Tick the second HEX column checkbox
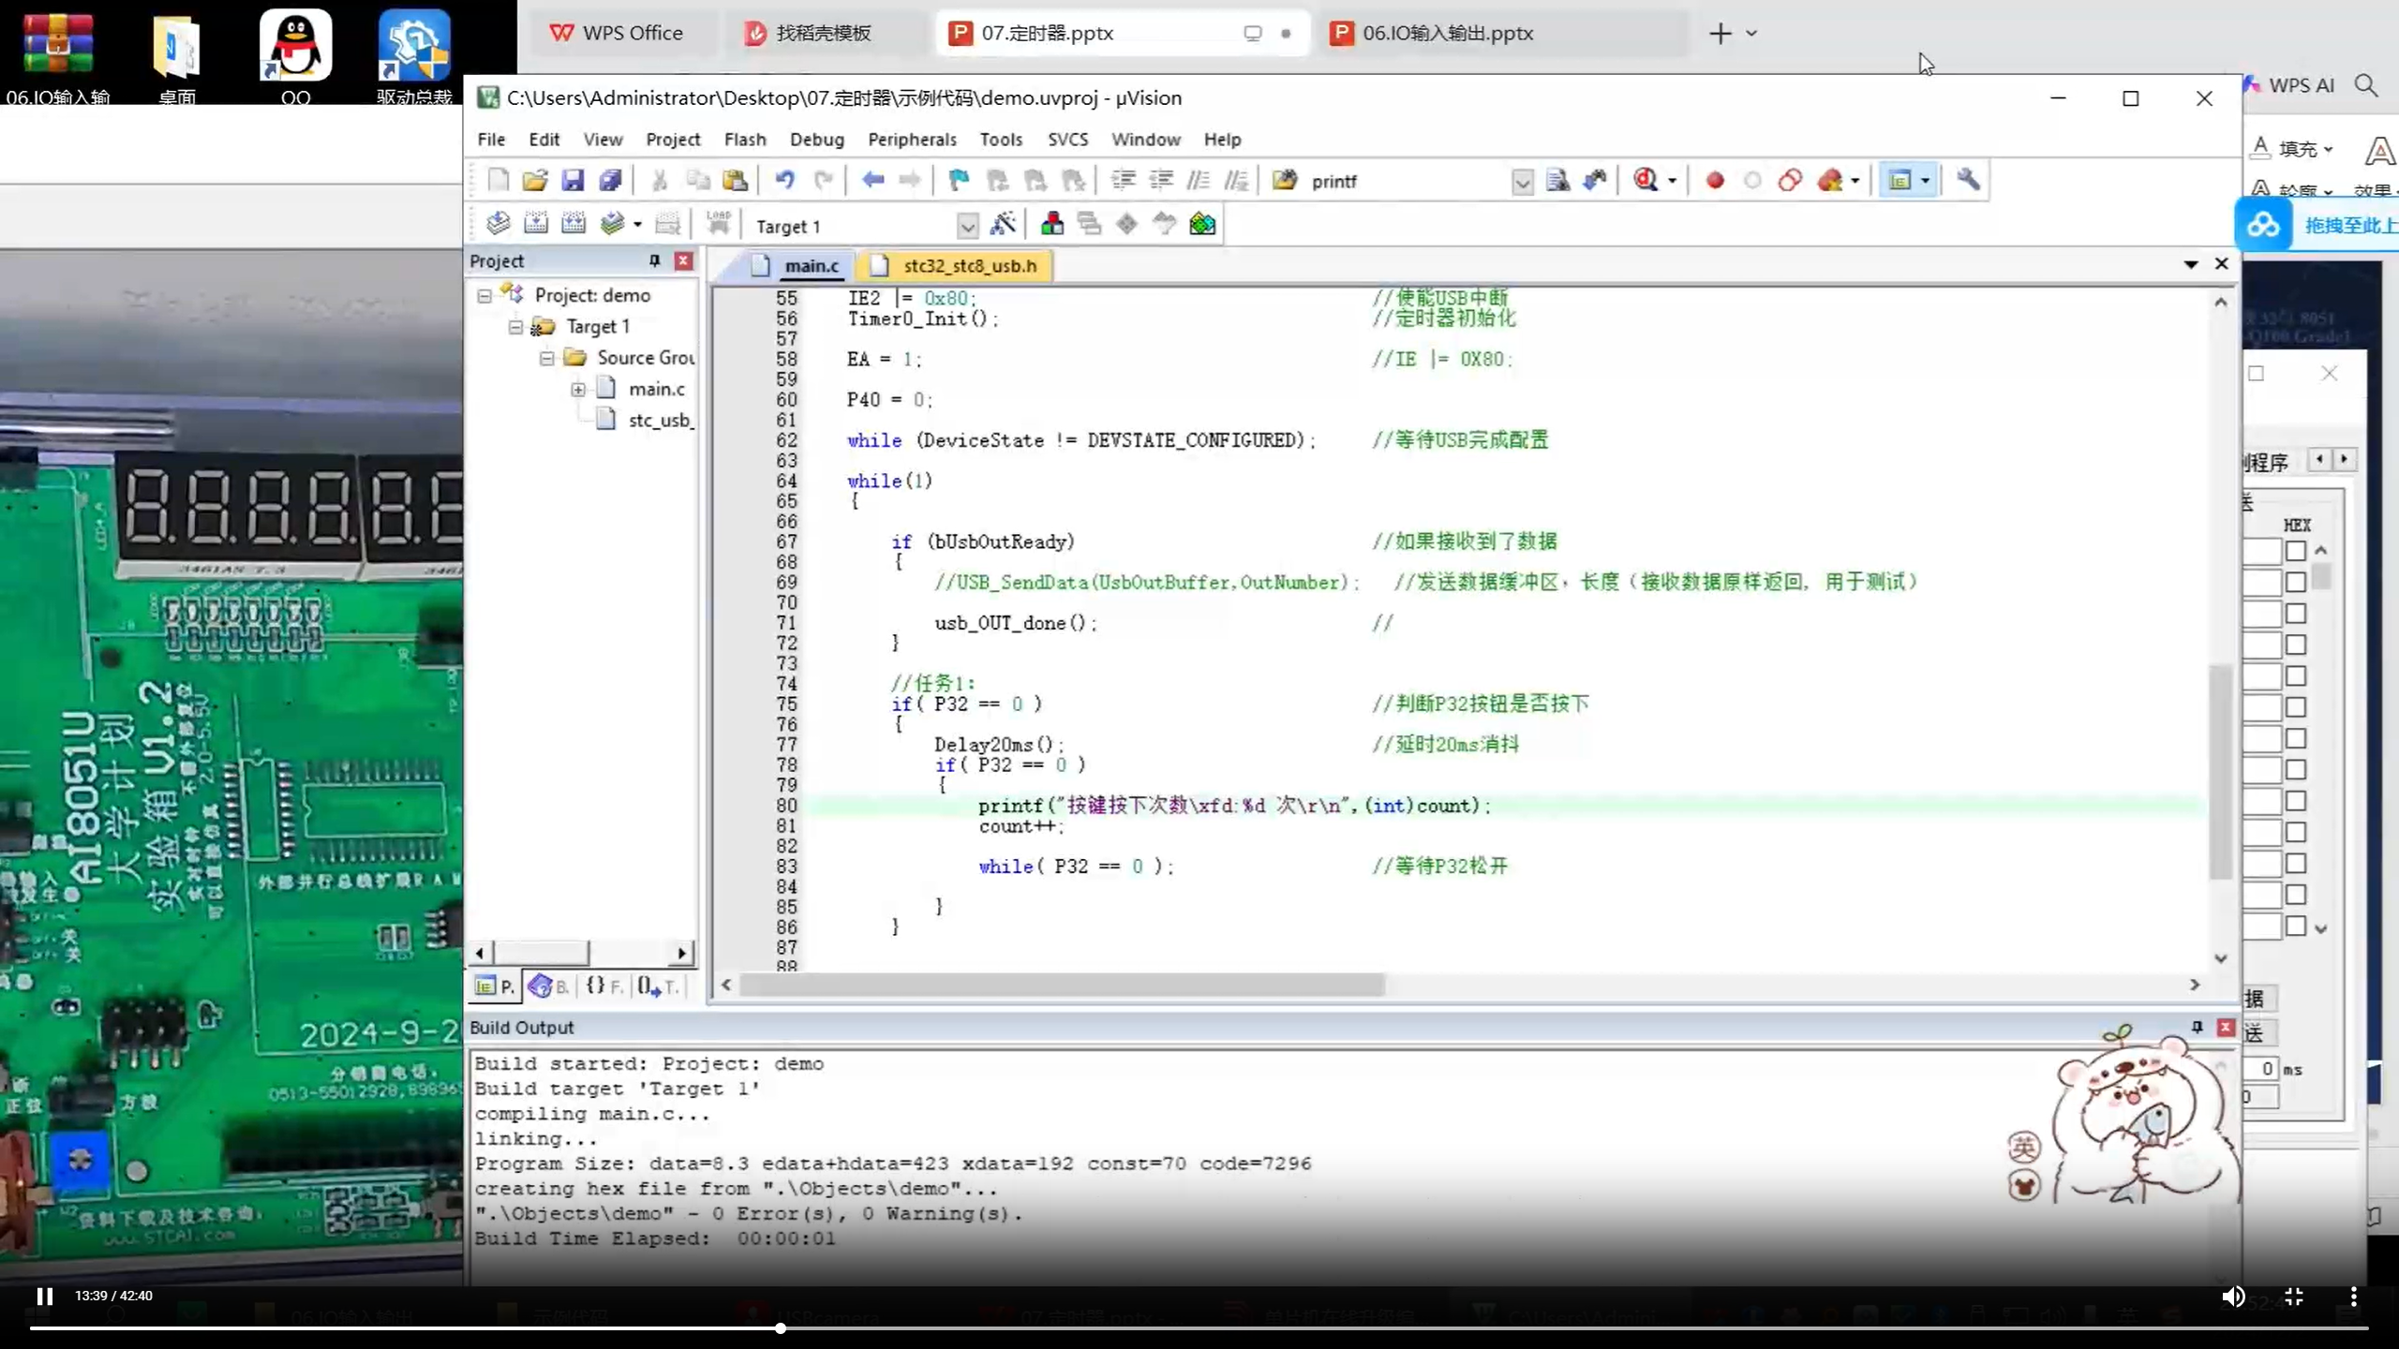The height and width of the screenshot is (1349, 2399). pyautogui.click(x=2295, y=583)
